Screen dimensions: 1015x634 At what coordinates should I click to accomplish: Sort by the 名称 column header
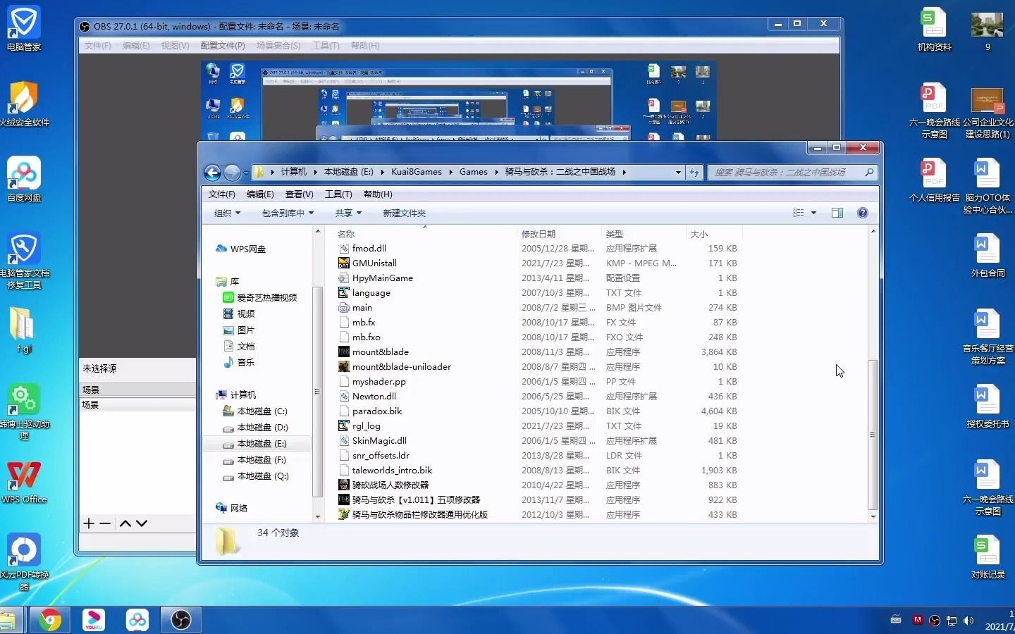[425, 234]
